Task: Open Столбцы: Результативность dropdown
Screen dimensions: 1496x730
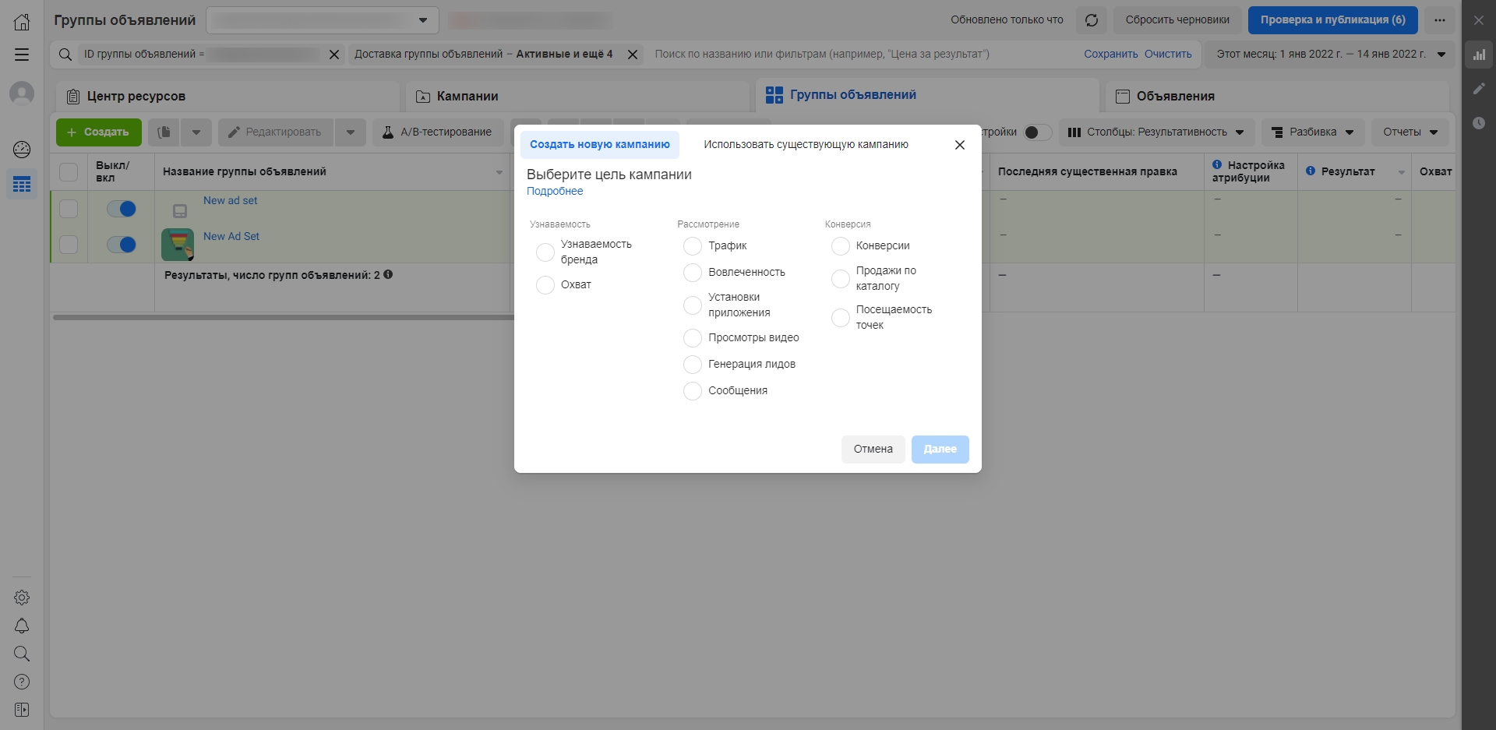Action: (1156, 132)
